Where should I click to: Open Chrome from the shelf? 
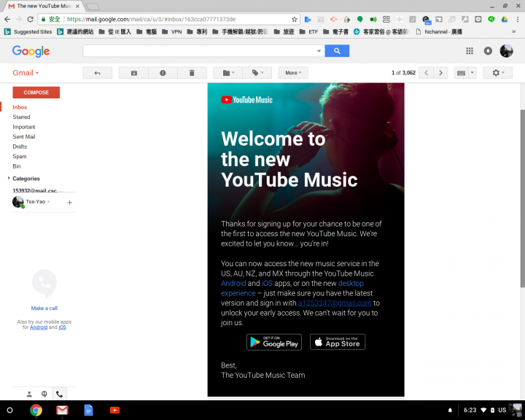tap(36, 411)
